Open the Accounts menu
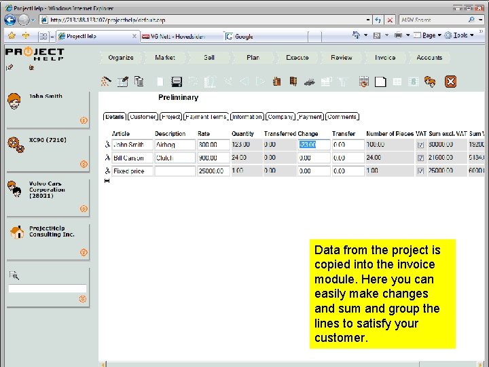This screenshot has height=367, width=489. click(429, 57)
